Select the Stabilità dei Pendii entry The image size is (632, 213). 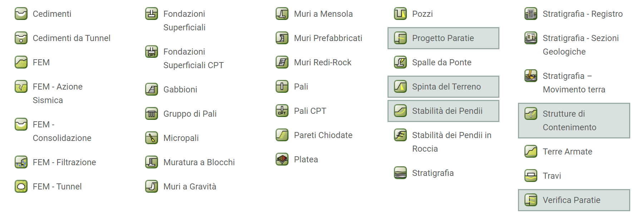[x=443, y=111]
